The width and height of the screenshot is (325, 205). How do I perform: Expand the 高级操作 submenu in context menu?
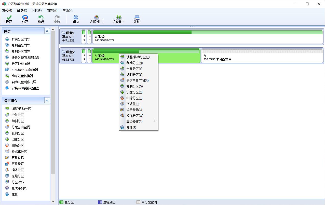[134, 121]
